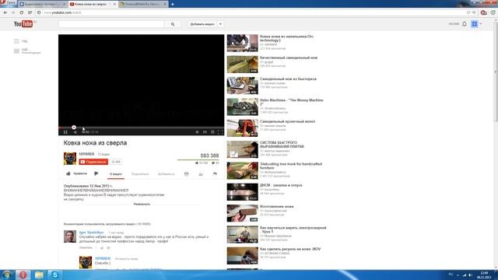498x280 pixels.
Task: Click the video progress bar scrubber
Action: (74, 128)
